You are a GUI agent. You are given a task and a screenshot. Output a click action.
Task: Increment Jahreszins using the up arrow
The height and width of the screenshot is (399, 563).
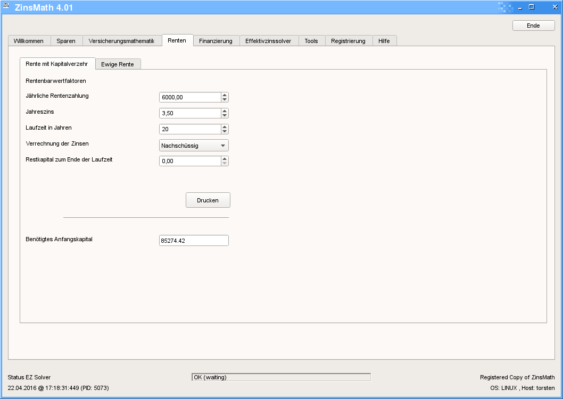point(225,111)
